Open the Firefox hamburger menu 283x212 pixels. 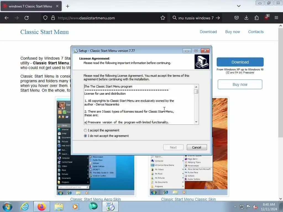coord(276,18)
